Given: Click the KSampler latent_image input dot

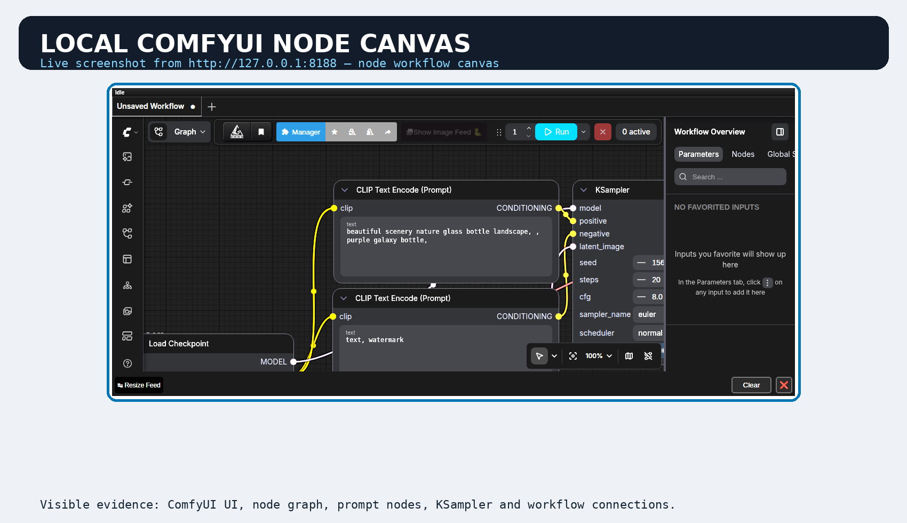Looking at the screenshot, I should (x=573, y=247).
